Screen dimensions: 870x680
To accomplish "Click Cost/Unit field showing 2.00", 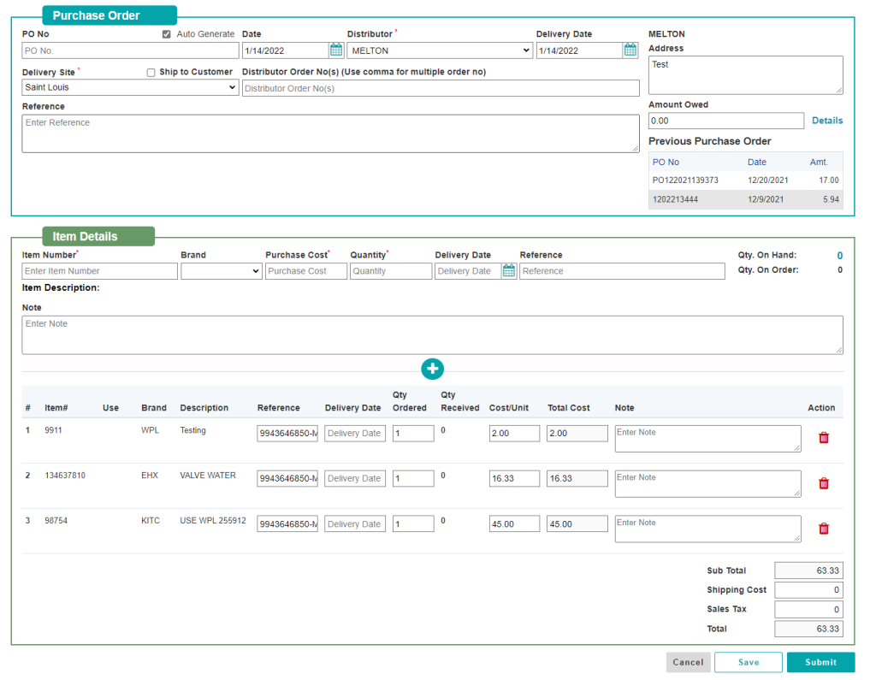I will pyautogui.click(x=514, y=433).
